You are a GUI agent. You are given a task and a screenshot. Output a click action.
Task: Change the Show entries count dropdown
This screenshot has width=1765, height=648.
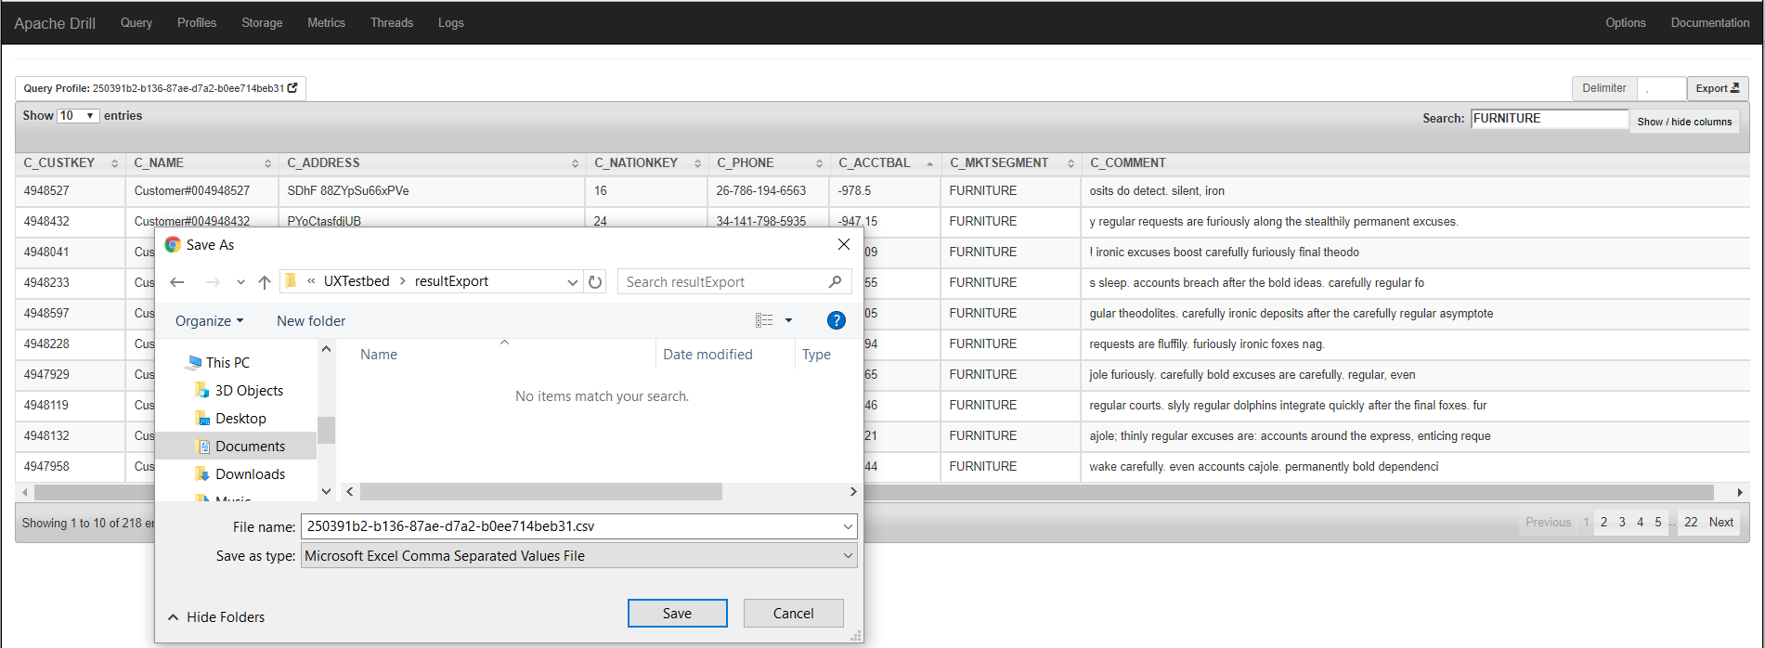click(x=77, y=116)
